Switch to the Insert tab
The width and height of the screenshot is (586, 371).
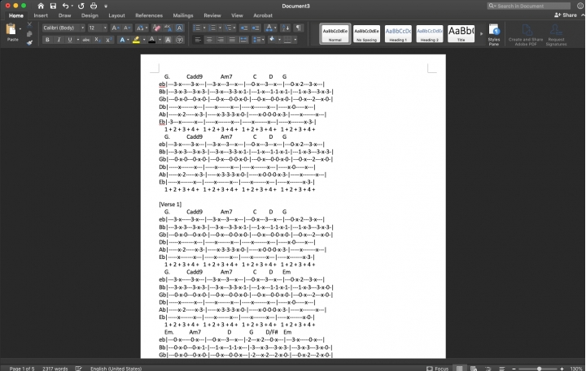click(41, 15)
